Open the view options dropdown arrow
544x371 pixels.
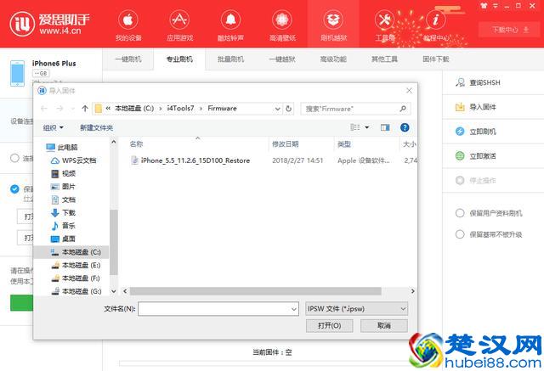(x=366, y=127)
